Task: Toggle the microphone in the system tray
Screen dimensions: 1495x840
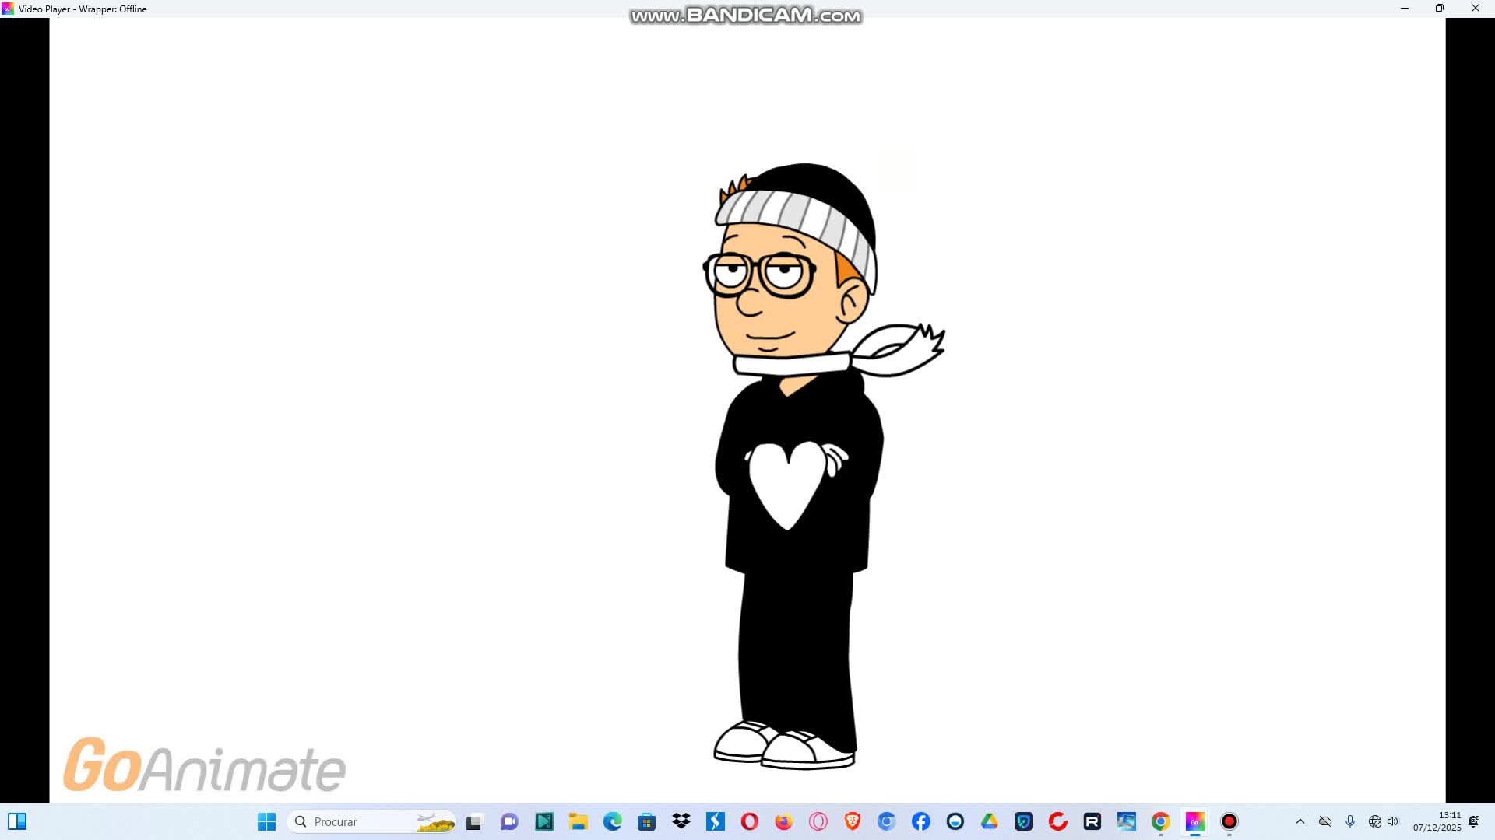Action: click(x=1350, y=821)
